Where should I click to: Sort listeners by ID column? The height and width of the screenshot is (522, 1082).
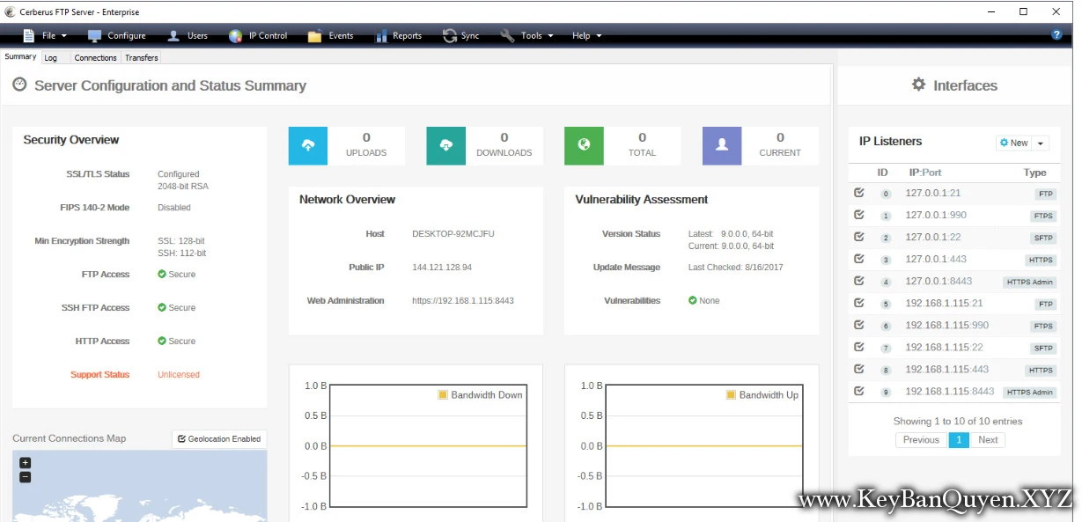(x=882, y=173)
